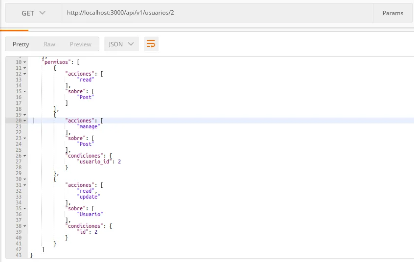The image size is (414, 262).
Task: Fold the highlighted acciones array at line 20
Action: coord(24,121)
